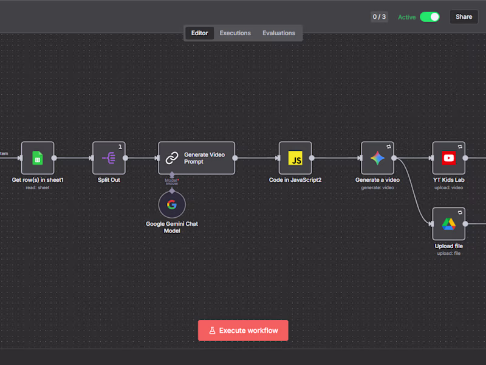
Task: Click the 0/3 evaluations progress badge
Action: click(x=379, y=17)
